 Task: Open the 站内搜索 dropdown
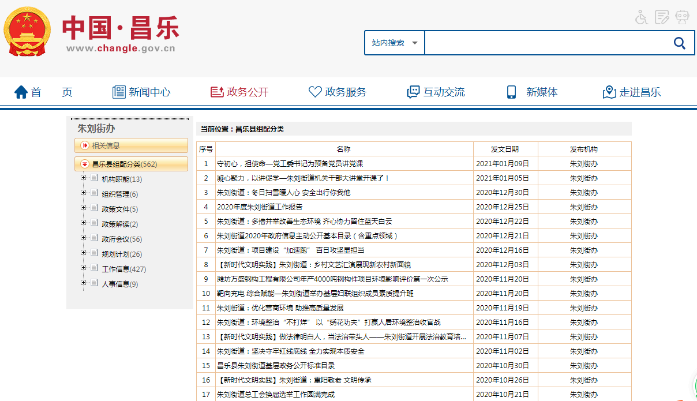click(x=395, y=43)
